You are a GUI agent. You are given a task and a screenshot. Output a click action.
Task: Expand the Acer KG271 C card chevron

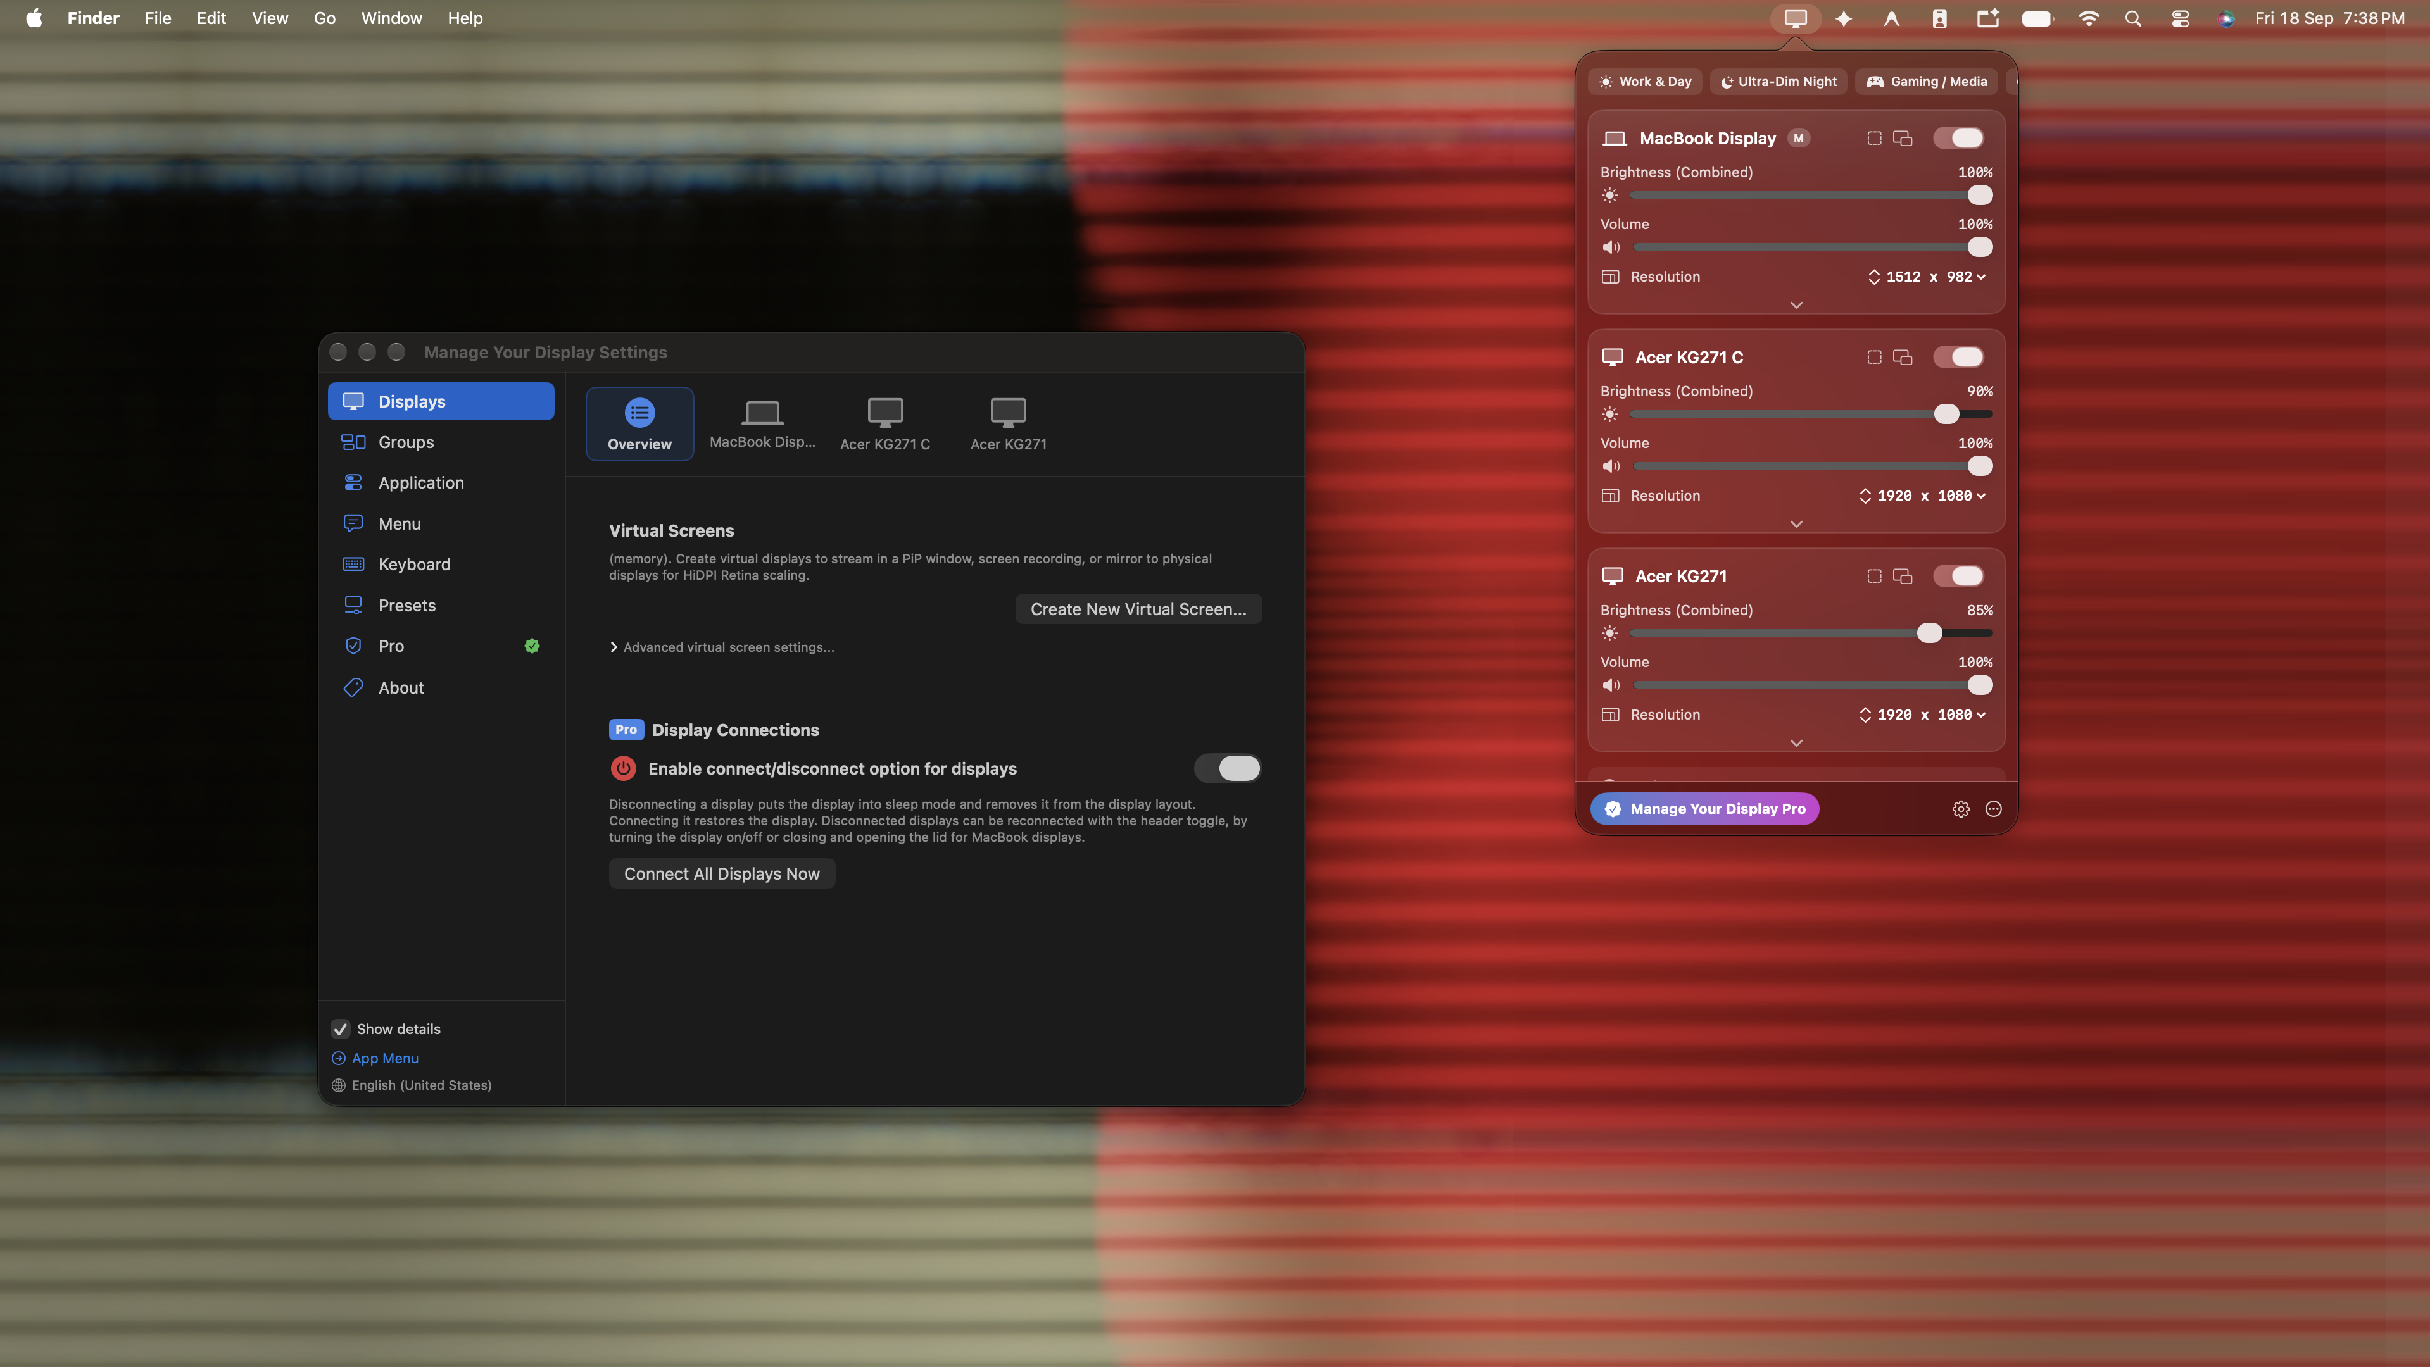click(x=1795, y=524)
